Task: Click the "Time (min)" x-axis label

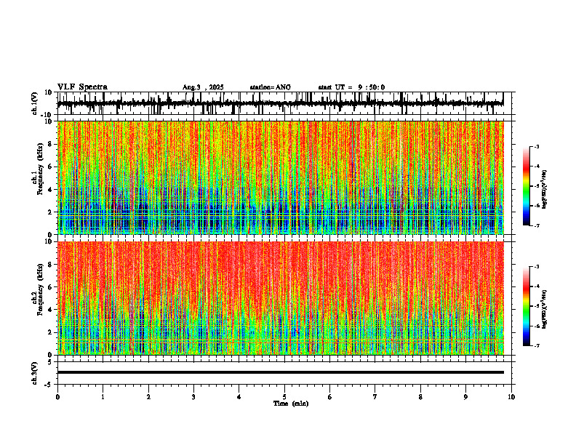Action: 291,404
